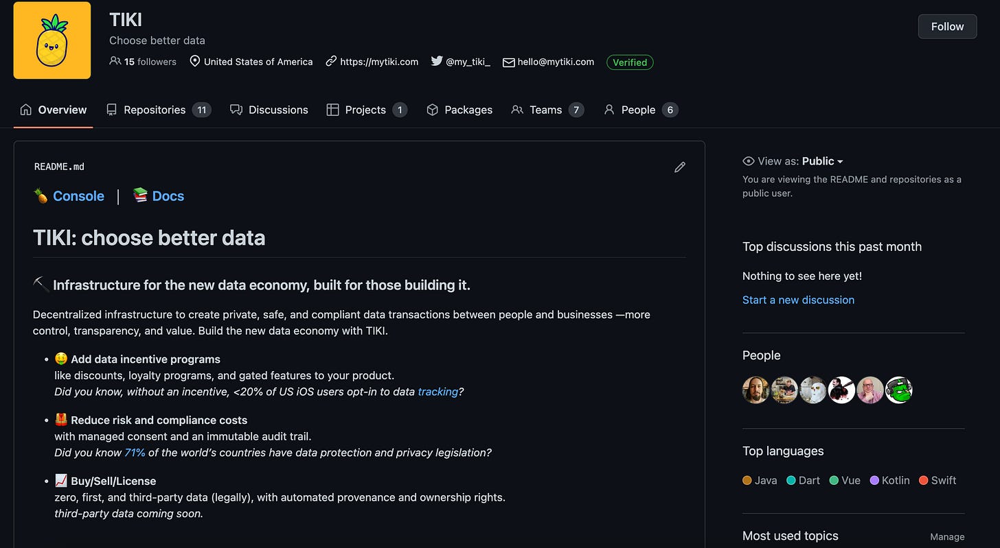Switch to the Repositories tab
1000x548 pixels.
pos(159,110)
